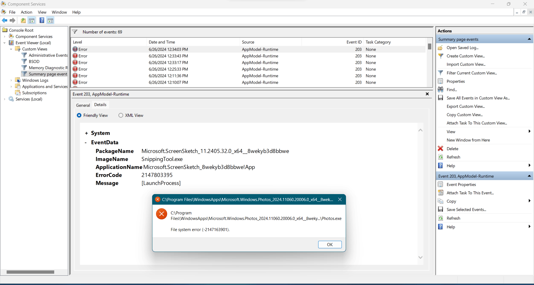The height and width of the screenshot is (285, 534).
Task: Select the Memory Diagnostic custom view
Action: click(x=48, y=68)
